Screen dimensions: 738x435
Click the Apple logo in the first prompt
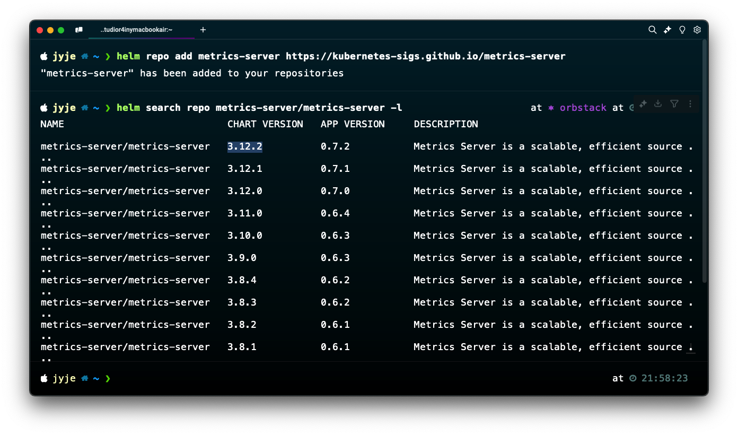click(44, 56)
